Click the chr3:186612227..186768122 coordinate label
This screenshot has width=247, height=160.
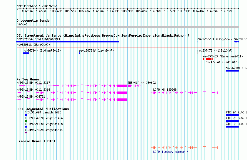(37, 6)
